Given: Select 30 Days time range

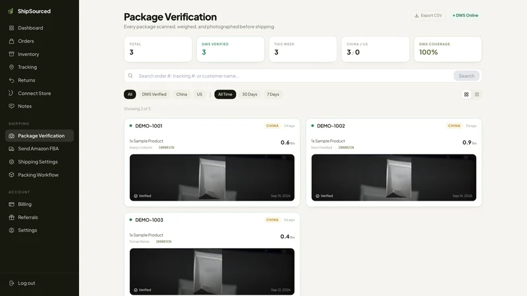Looking at the screenshot, I should pos(250,94).
